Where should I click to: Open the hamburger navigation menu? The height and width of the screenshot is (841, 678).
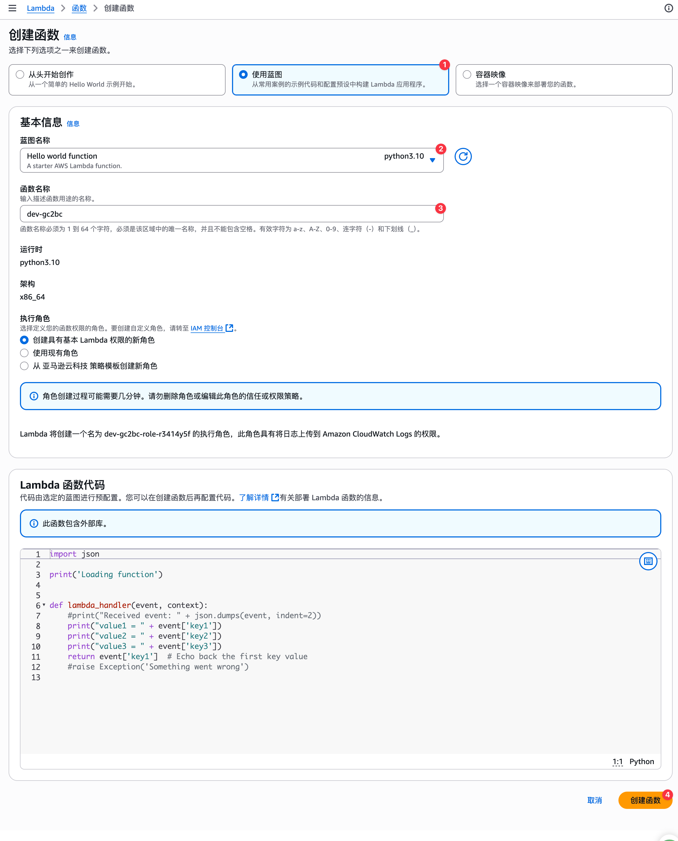point(12,8)
